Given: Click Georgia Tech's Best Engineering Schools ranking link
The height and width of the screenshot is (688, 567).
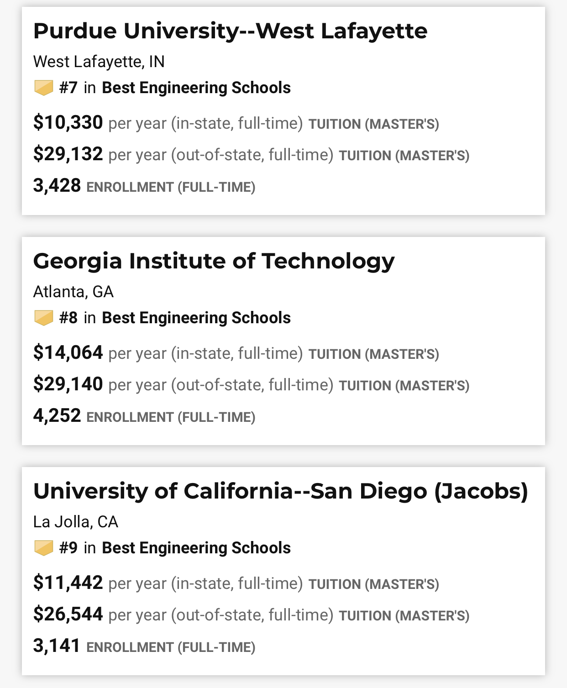Looking at the screenshot, I should pos(196,318).
